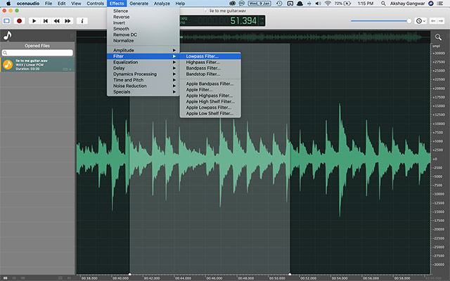450x281 pixels.
Task: Select Apple Low Shelf Filter... option
Action: click(x=210, y=114)
